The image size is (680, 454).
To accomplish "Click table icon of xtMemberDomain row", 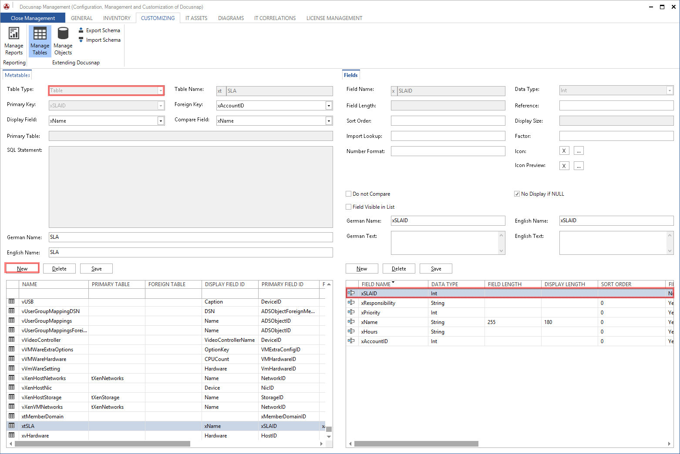I will pyautogui.click(x=12, y=416).
